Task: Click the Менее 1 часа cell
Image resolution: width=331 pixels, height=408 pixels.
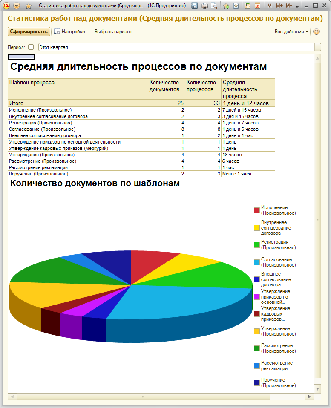Action: pos(248,174)
